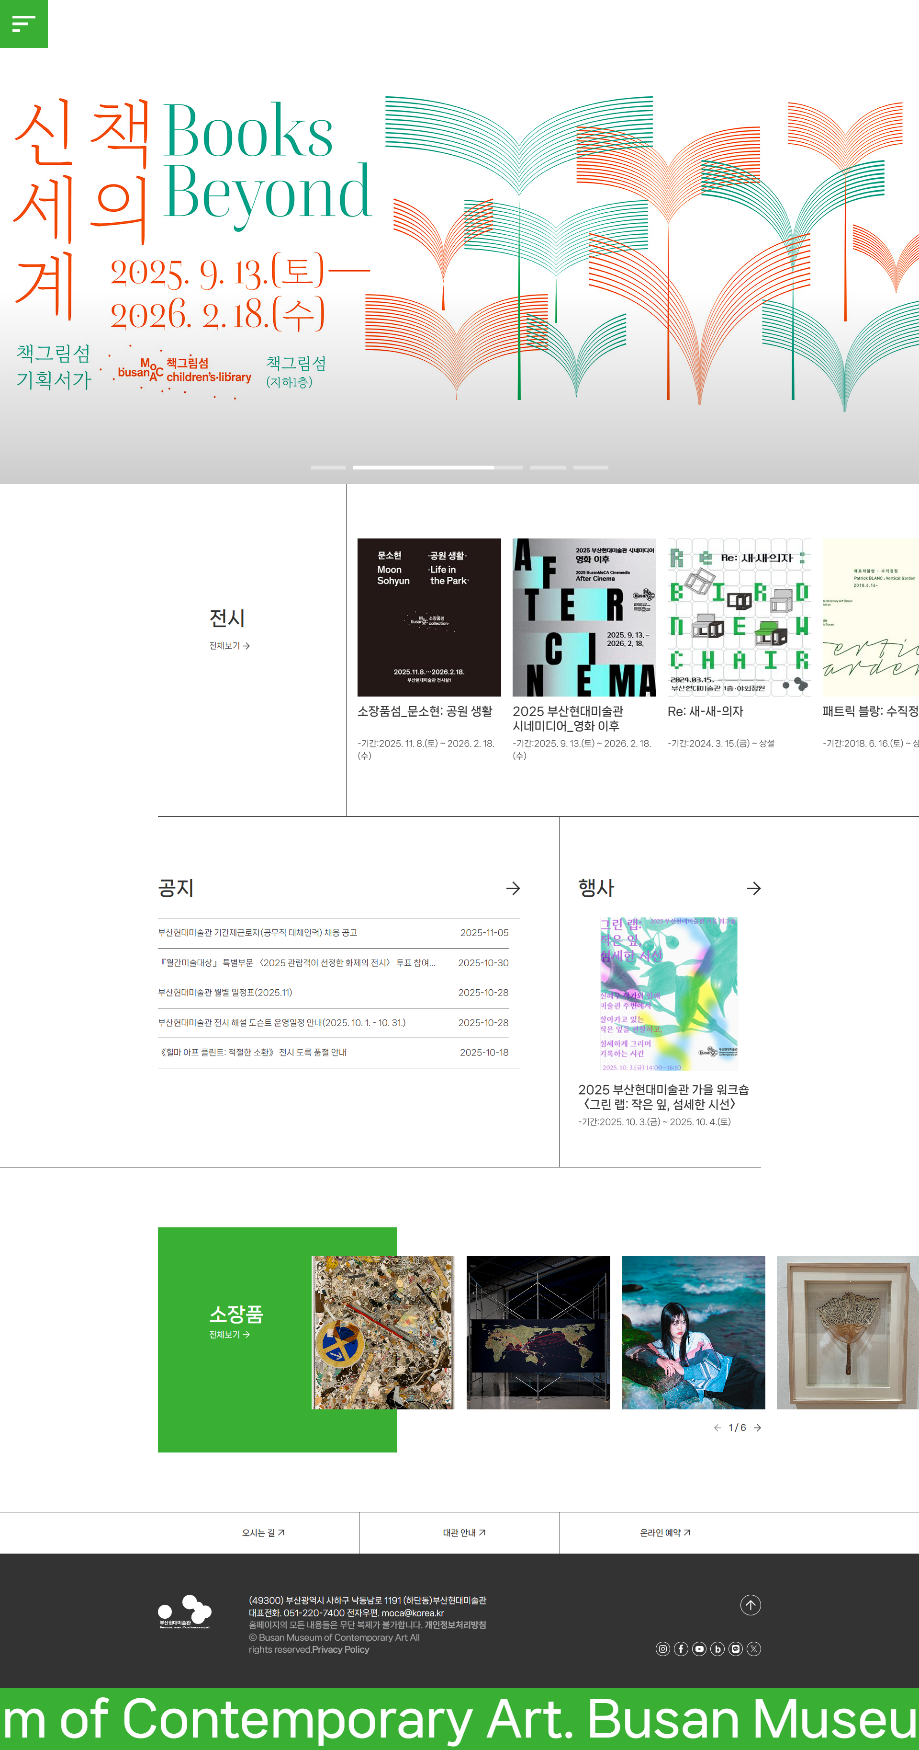Open the 개인정보처리방침 footer link

pos(455,1624)
